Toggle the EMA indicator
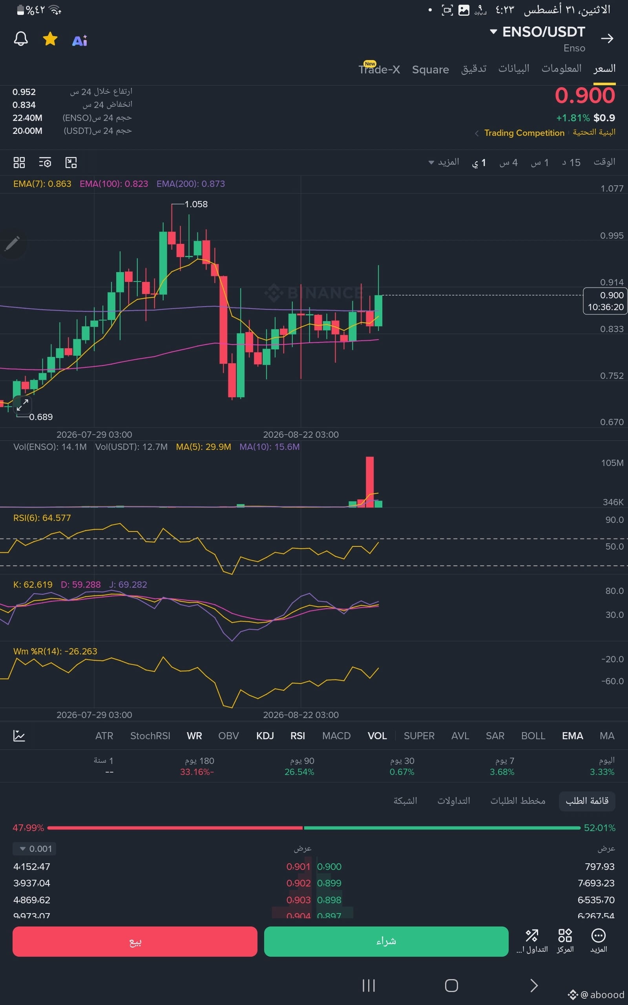Image resolution: width=628 pixels, height=1005 pixels. pyautogui.click(x=572, y=736)
